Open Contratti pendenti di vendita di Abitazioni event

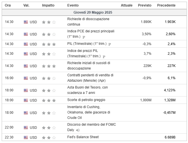[x=90, y=78]
